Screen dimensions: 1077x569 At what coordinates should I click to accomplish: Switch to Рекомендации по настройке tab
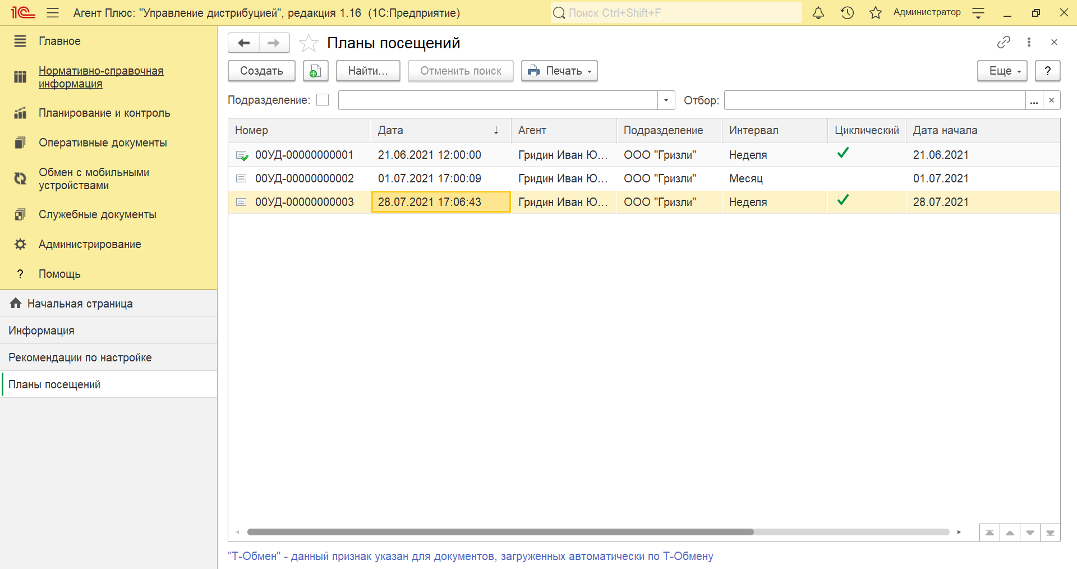click(x=109, y=357)
